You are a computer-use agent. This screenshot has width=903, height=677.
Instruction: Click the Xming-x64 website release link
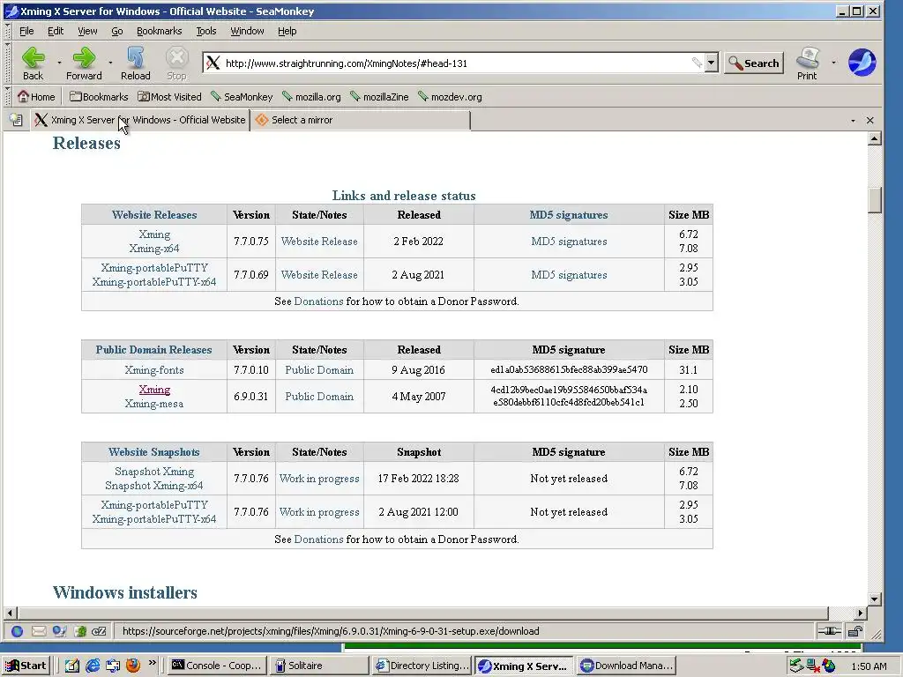pos(154,249)
